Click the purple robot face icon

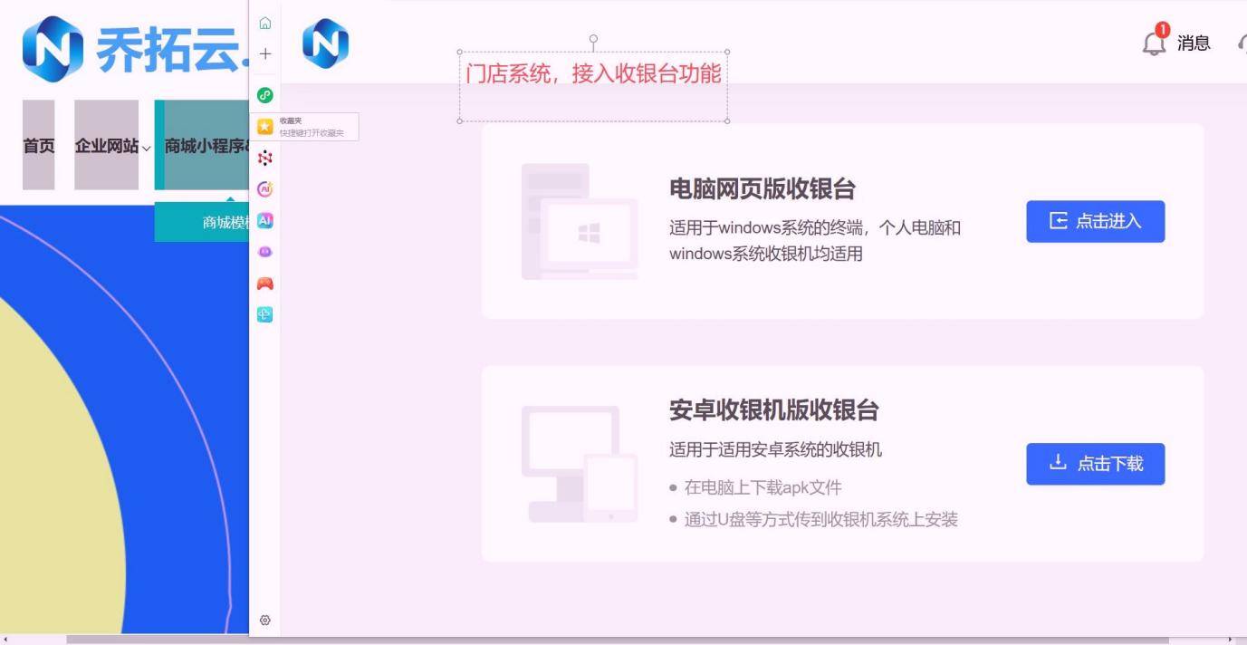click(264, 252)
